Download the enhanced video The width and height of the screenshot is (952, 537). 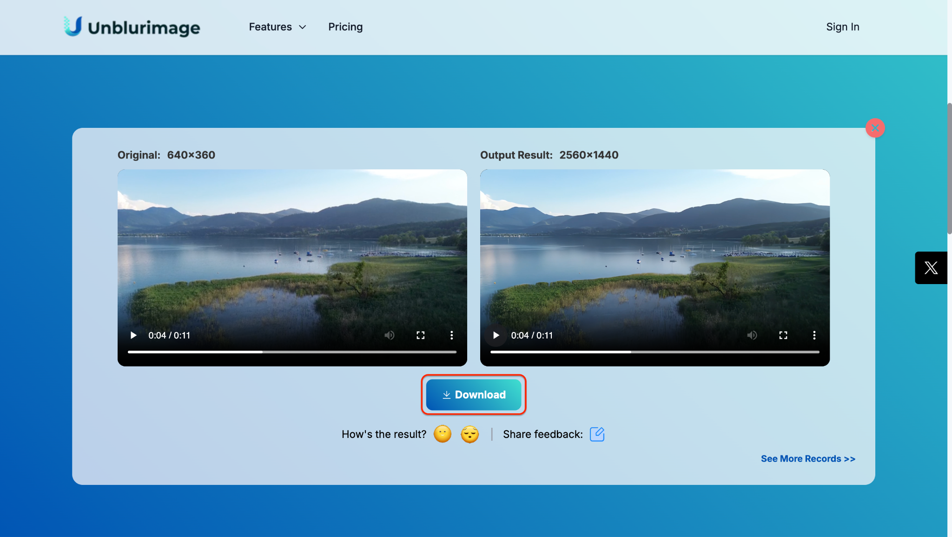(473, 395)
